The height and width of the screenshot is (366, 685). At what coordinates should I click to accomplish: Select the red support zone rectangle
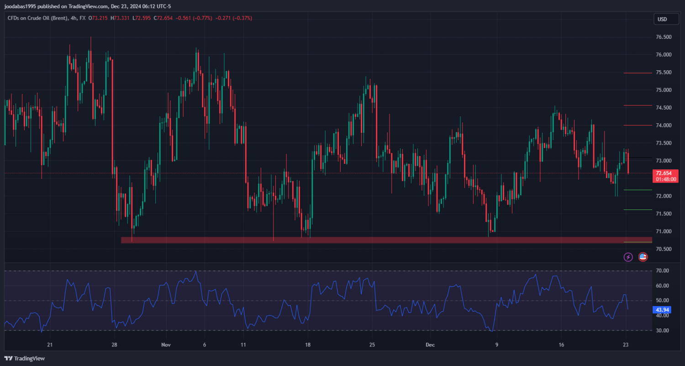[387, 240]
